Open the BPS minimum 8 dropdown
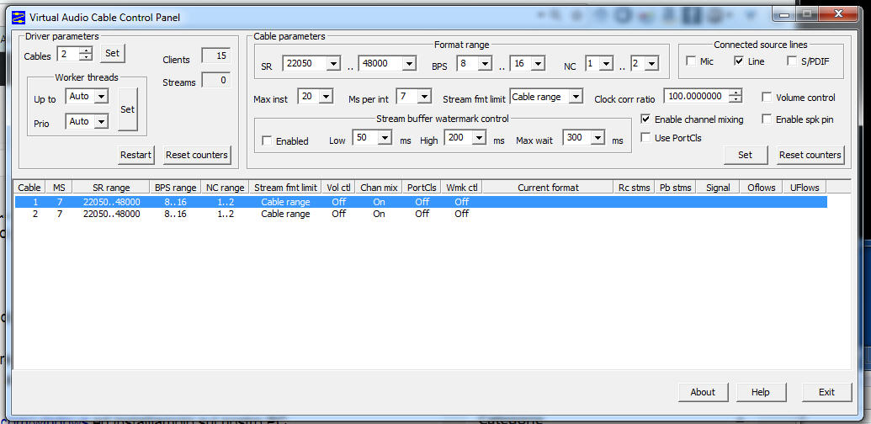This screenshot has height=424, width=871. tap(485, 63)
